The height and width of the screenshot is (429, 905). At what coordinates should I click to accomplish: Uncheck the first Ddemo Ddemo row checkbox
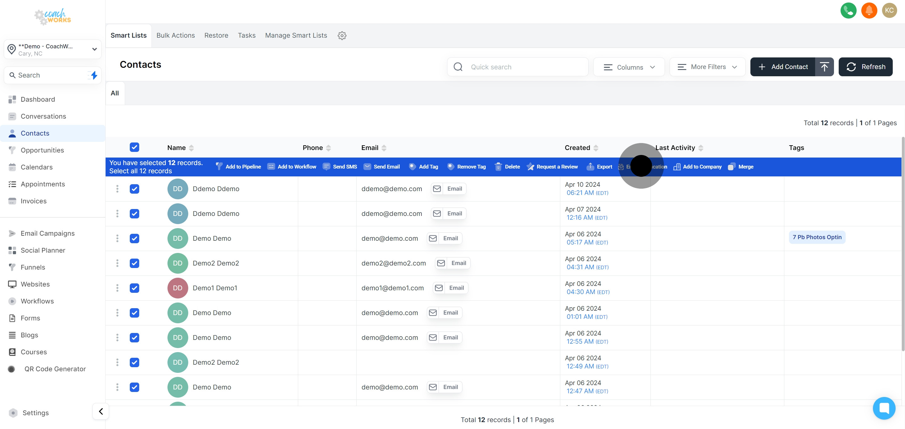[x=134, y=189]
